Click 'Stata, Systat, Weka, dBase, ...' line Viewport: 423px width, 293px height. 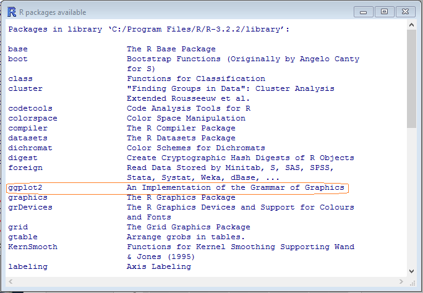coord(203,177)
